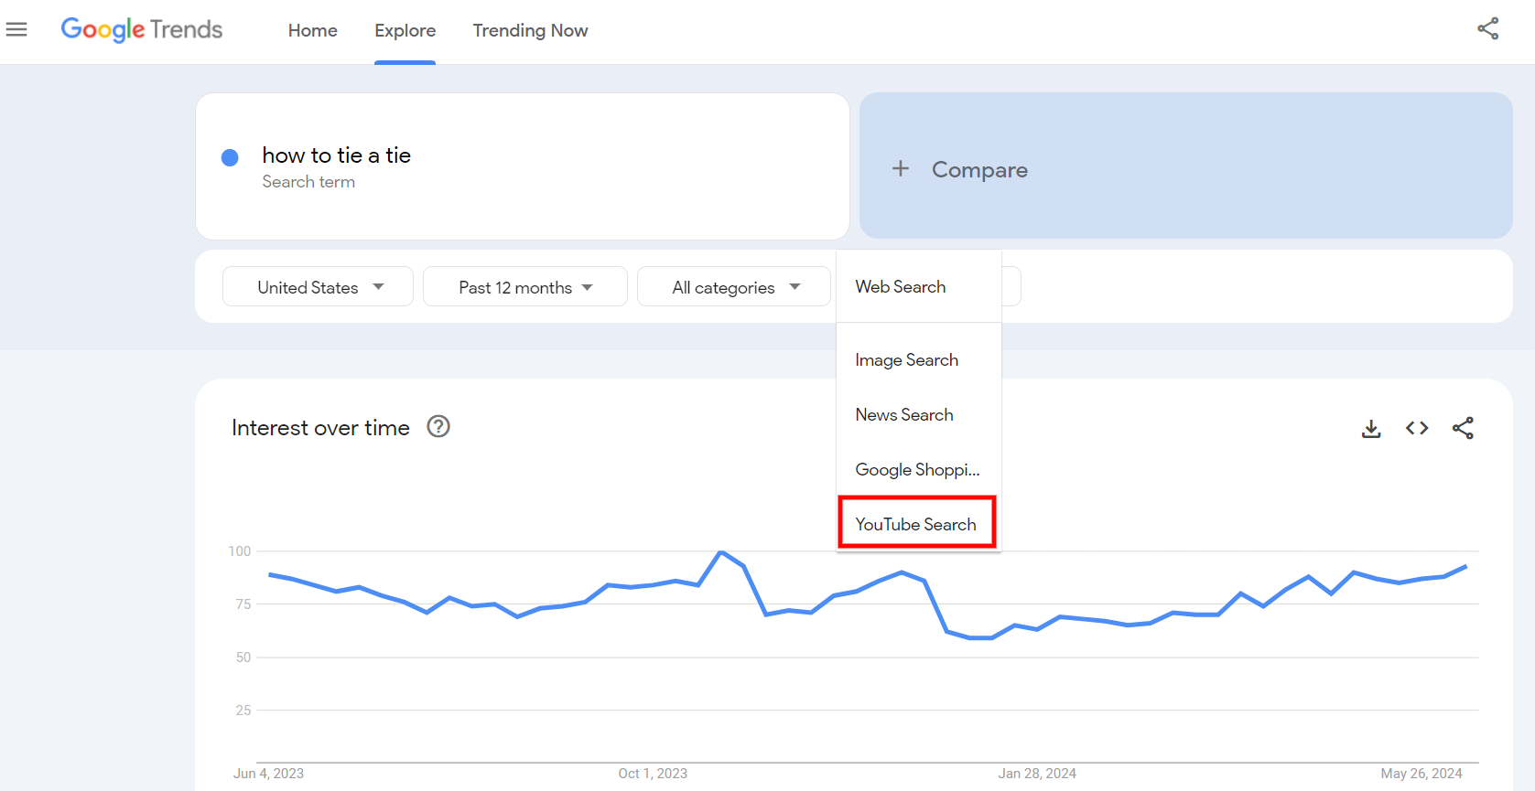This screenshot has width=1535, height=791.
Task: Click the 'Interest over time' heading
Action: pyautogui.click(x=320, y=428)
